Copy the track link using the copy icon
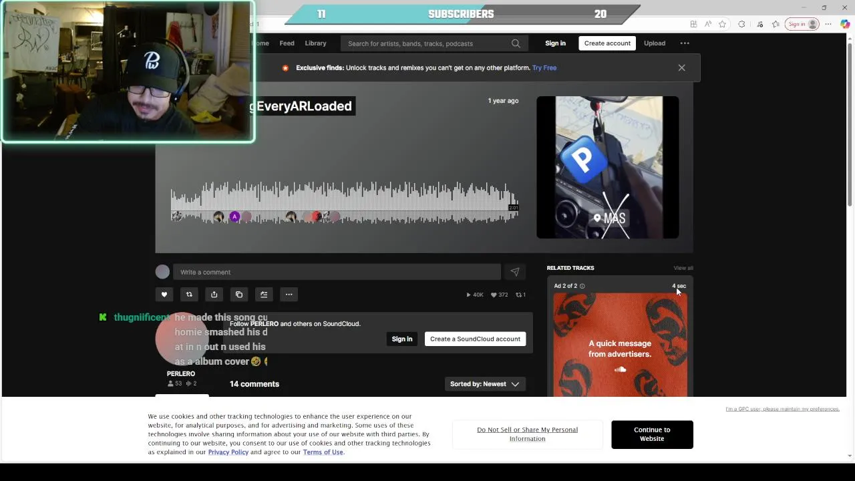This screenshot has height=481, width=855. (239, 295)
